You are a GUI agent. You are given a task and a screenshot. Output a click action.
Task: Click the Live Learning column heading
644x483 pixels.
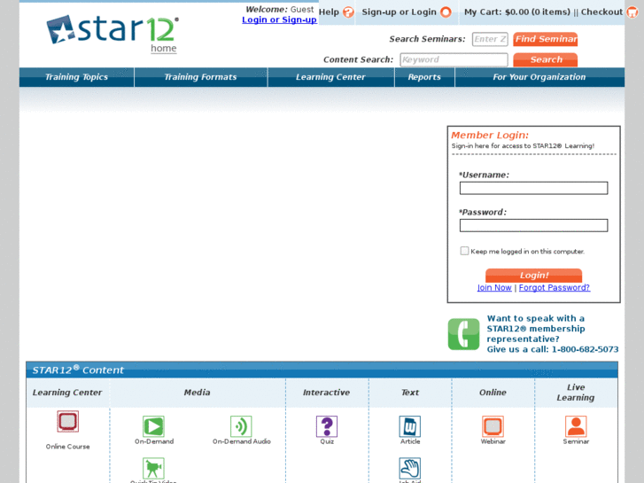(576, 393)
